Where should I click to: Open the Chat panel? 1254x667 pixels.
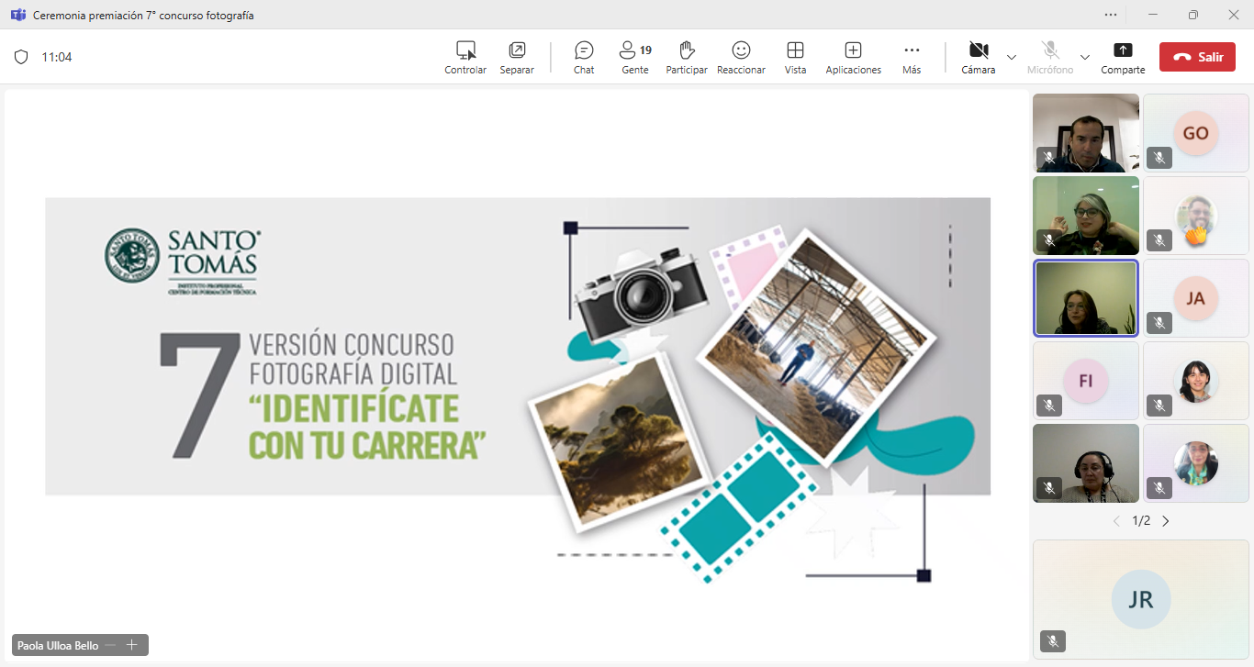(x=584, y=57)
